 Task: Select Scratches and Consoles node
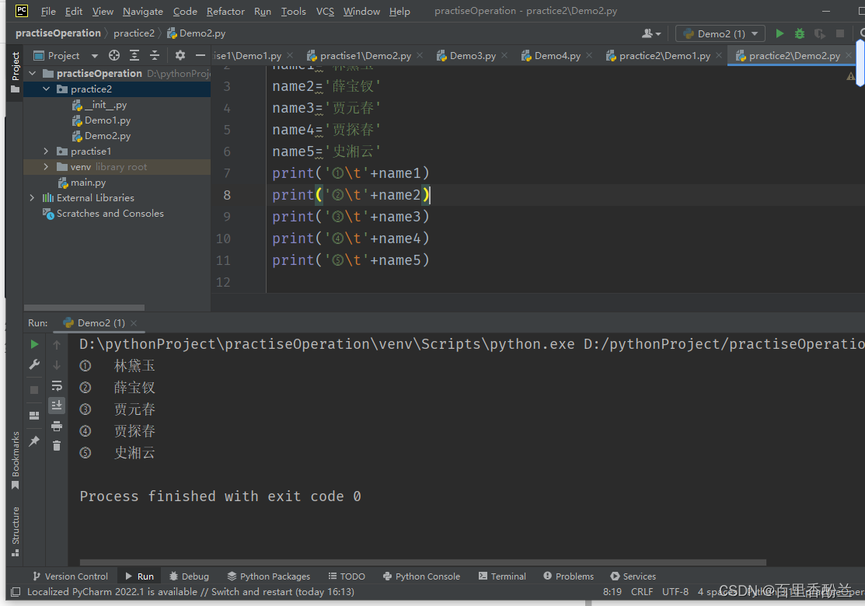[110, 214]
